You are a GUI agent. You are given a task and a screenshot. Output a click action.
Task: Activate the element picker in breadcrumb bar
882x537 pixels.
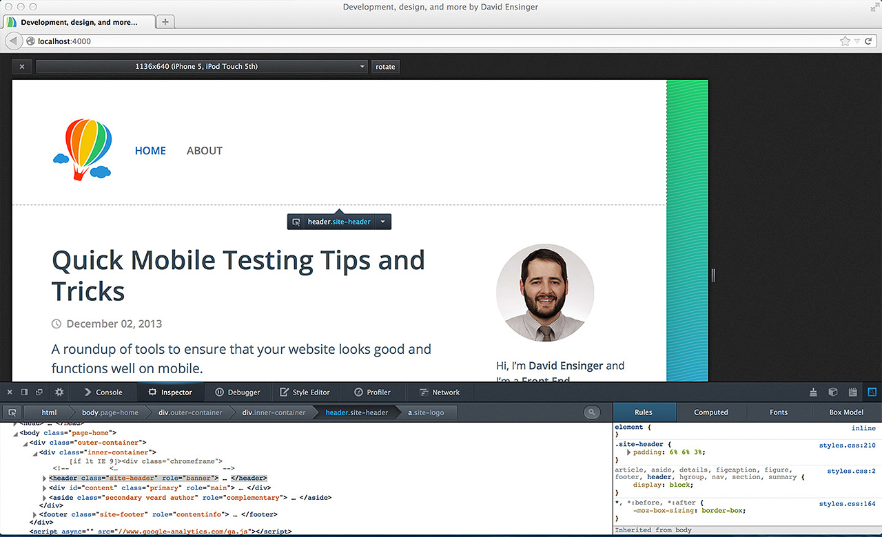tap(12, 412)
